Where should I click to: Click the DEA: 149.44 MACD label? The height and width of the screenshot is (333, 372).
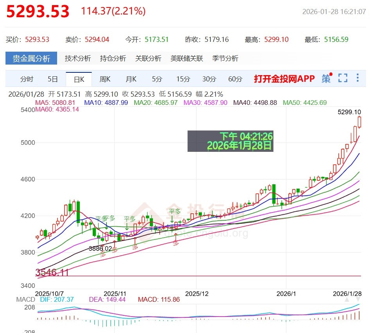click(107, 299)
